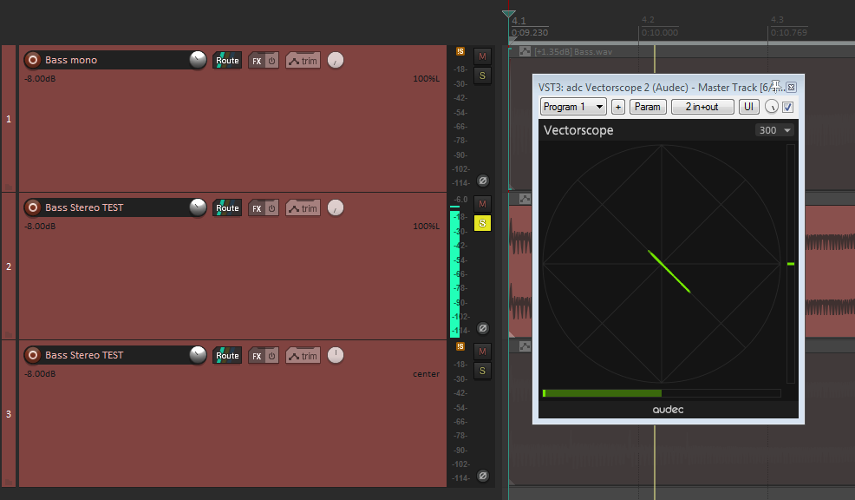Screen dimensions: 855x500
Task: Click the Param button in plugin window
Action: [648, 107]
